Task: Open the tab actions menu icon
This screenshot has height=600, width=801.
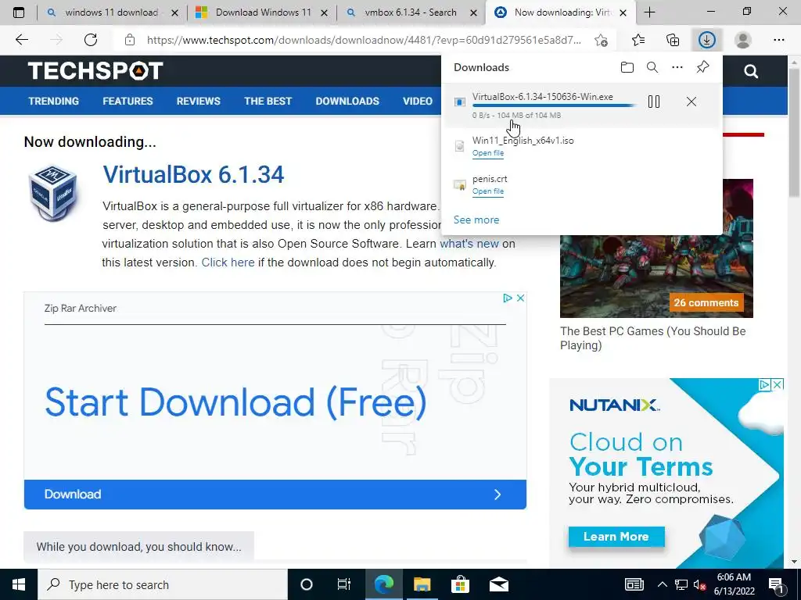Action: click(19, 12)
